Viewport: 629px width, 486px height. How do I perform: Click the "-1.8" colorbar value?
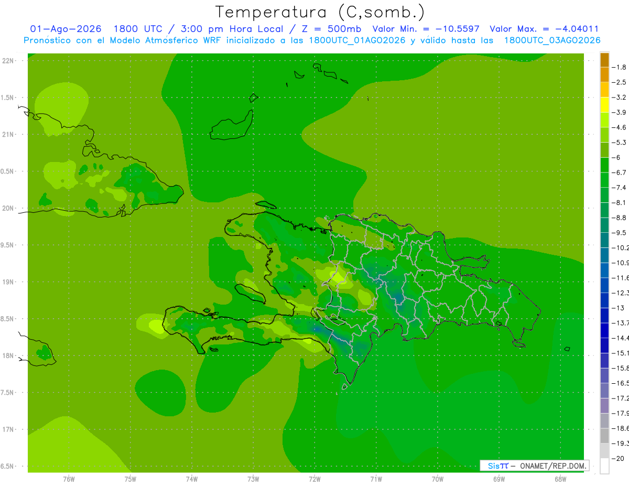pos(619,67)
